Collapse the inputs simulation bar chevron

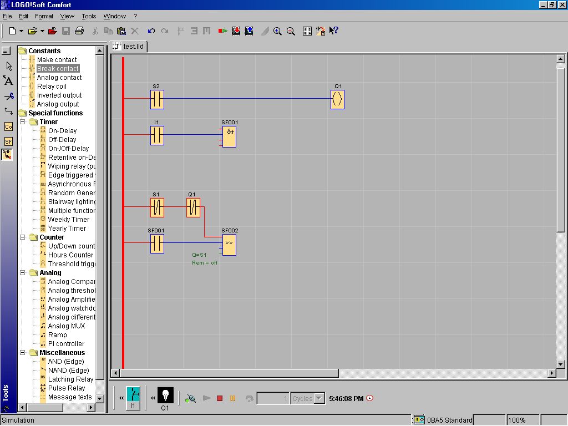[121, 398]
